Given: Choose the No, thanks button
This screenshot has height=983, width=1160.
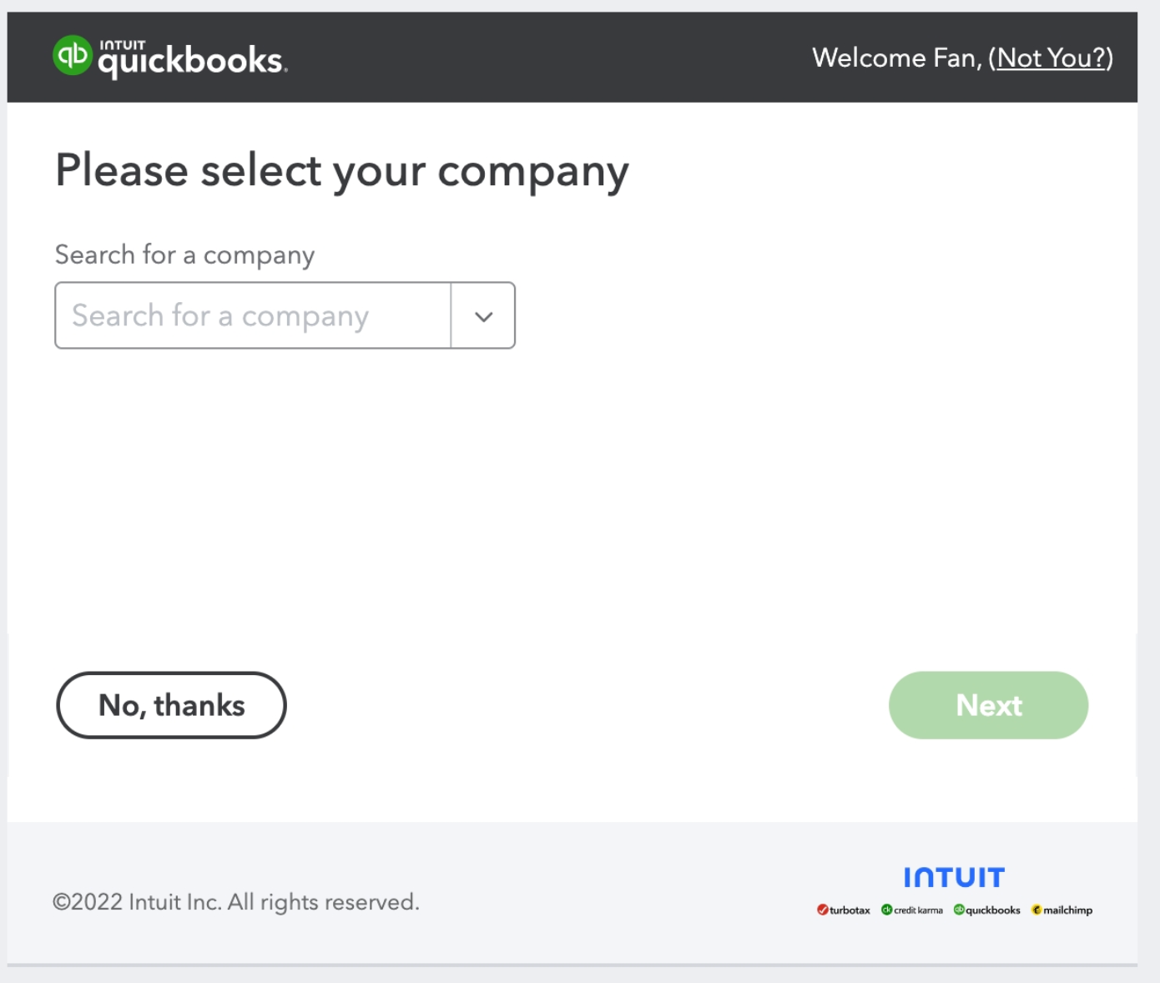Looking at the screenshot, I should pos(171,705).
